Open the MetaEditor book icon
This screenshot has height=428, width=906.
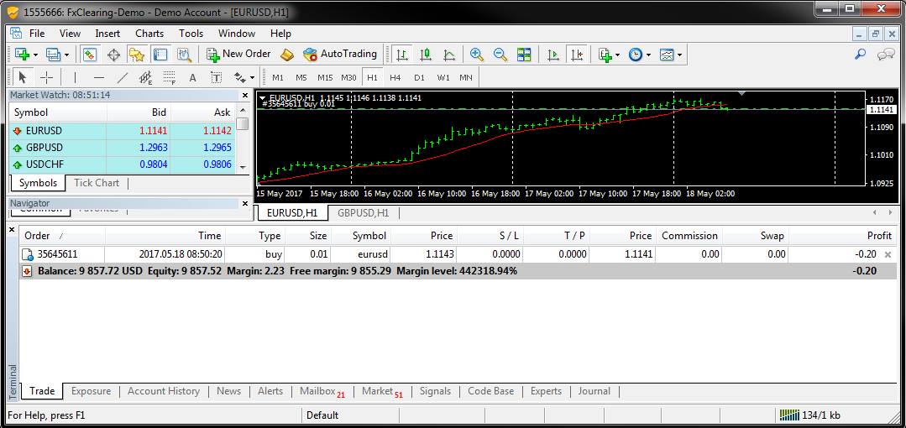287,55
